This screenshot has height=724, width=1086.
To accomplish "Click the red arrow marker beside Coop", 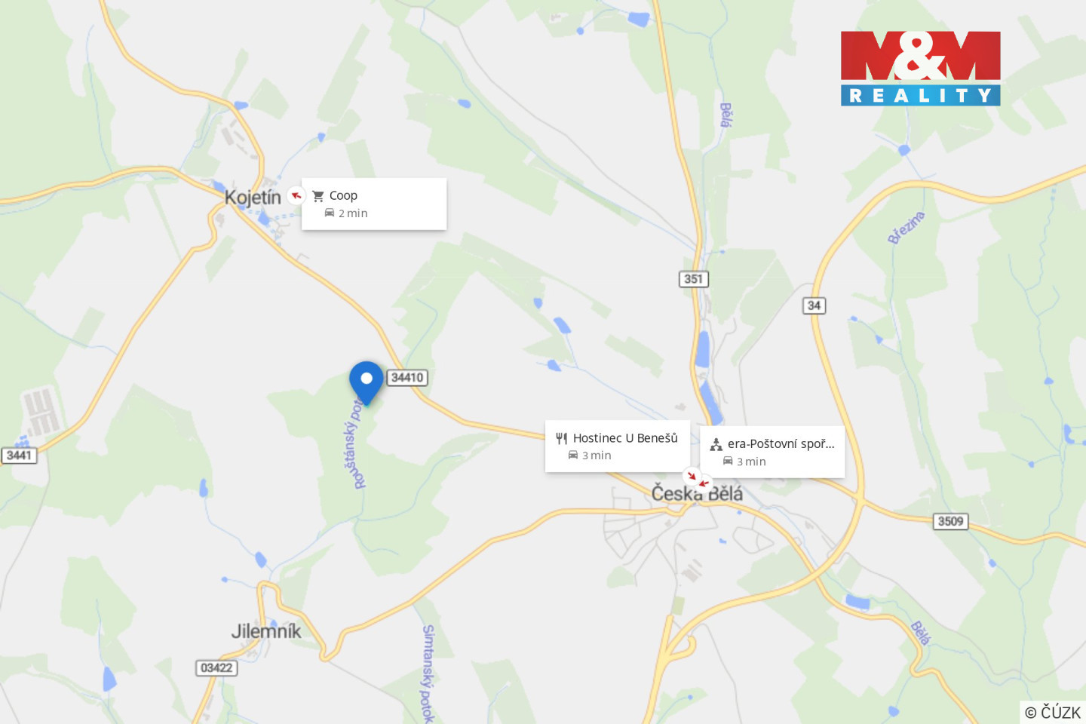I will (x=296, y=195).
